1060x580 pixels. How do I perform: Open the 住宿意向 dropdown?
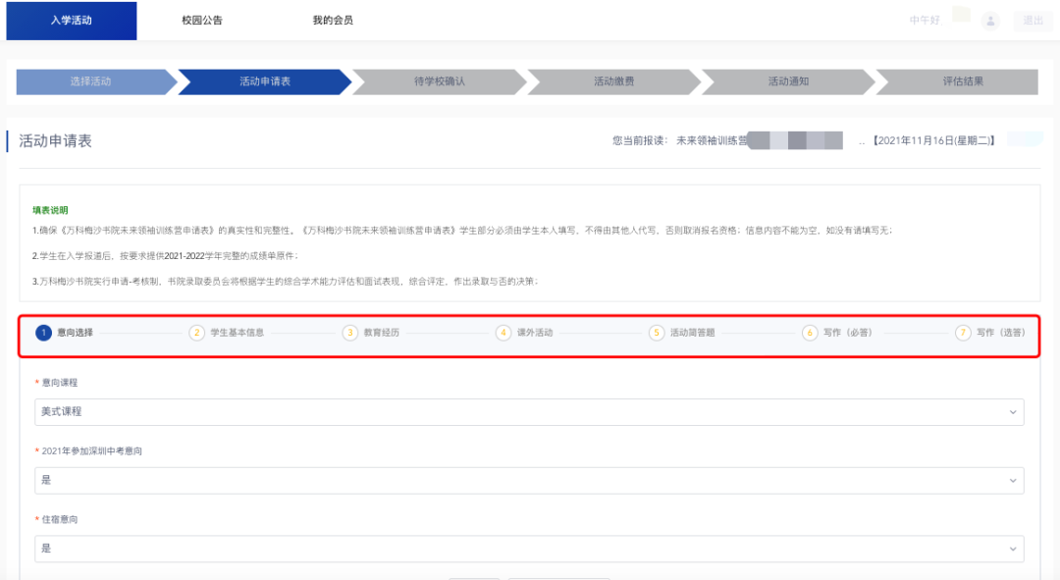529,549
